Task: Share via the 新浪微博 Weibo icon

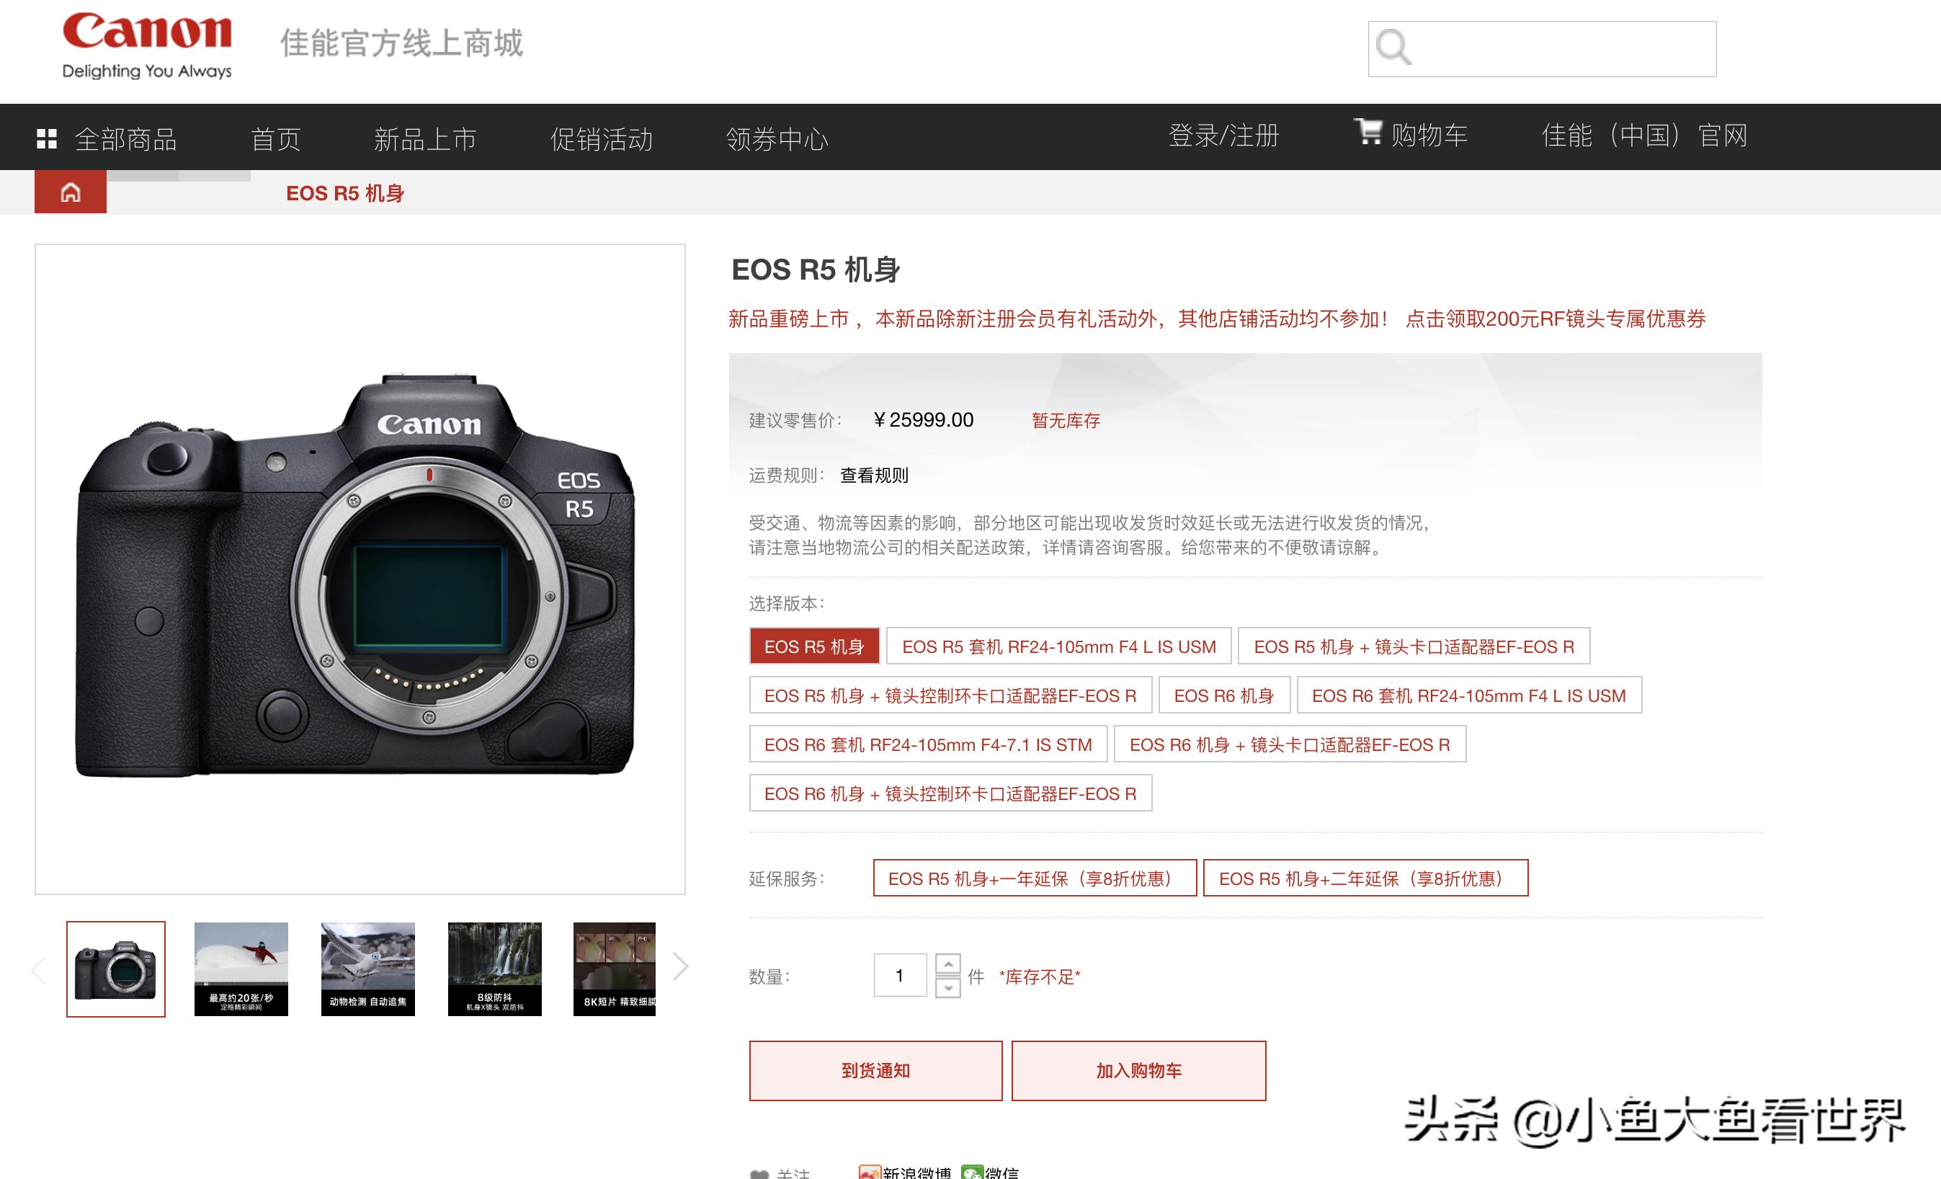Action: 869,1172
